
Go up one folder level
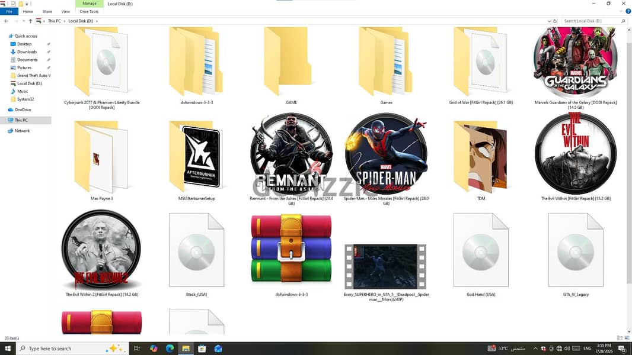[30, 21]
